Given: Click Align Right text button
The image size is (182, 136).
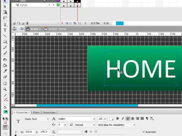Looking at the screenshot, I should tap(137, 119).
